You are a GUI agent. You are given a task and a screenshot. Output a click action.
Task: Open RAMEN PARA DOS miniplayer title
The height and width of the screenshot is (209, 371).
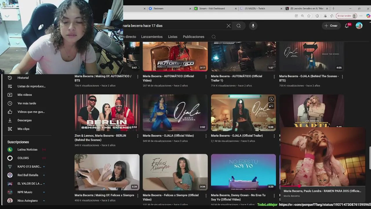pyautogui.click(x=322, y=191)
